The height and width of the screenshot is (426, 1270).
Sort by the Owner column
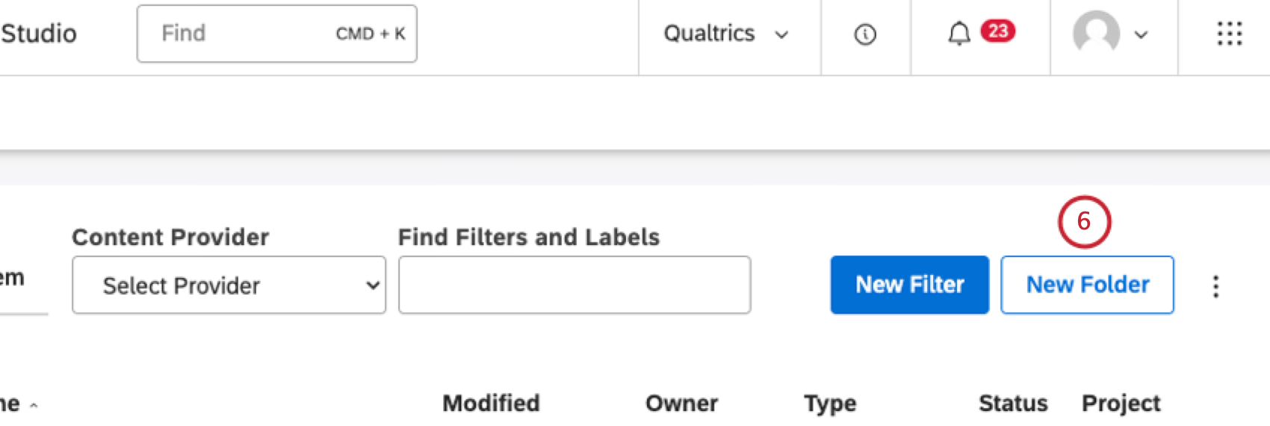(x=681, y=404)
